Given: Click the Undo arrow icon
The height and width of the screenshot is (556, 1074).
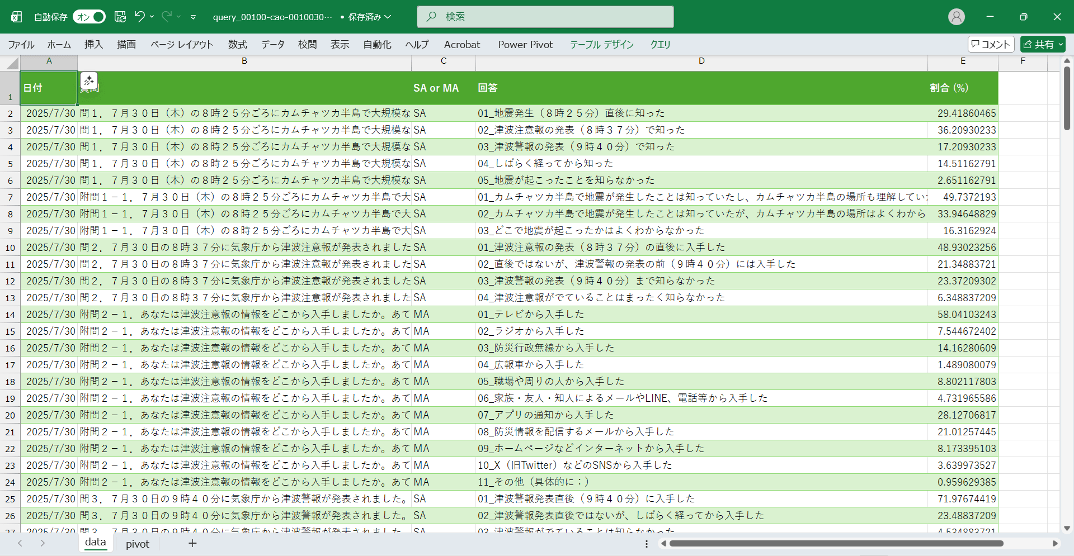Looking at the screenshot, I should 140,17.
